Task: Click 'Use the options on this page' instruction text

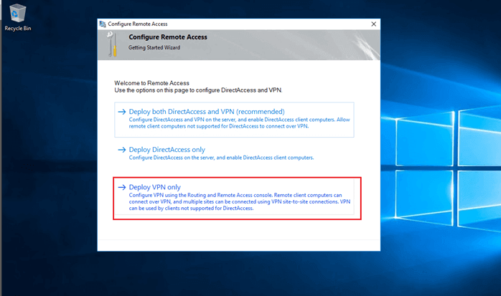Action: point(198,90)
